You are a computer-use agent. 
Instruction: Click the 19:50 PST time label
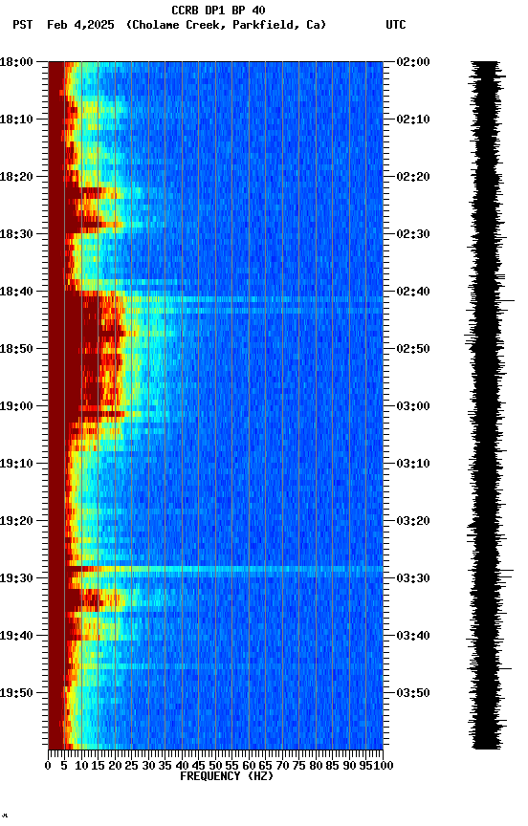[x=16, y=693]
